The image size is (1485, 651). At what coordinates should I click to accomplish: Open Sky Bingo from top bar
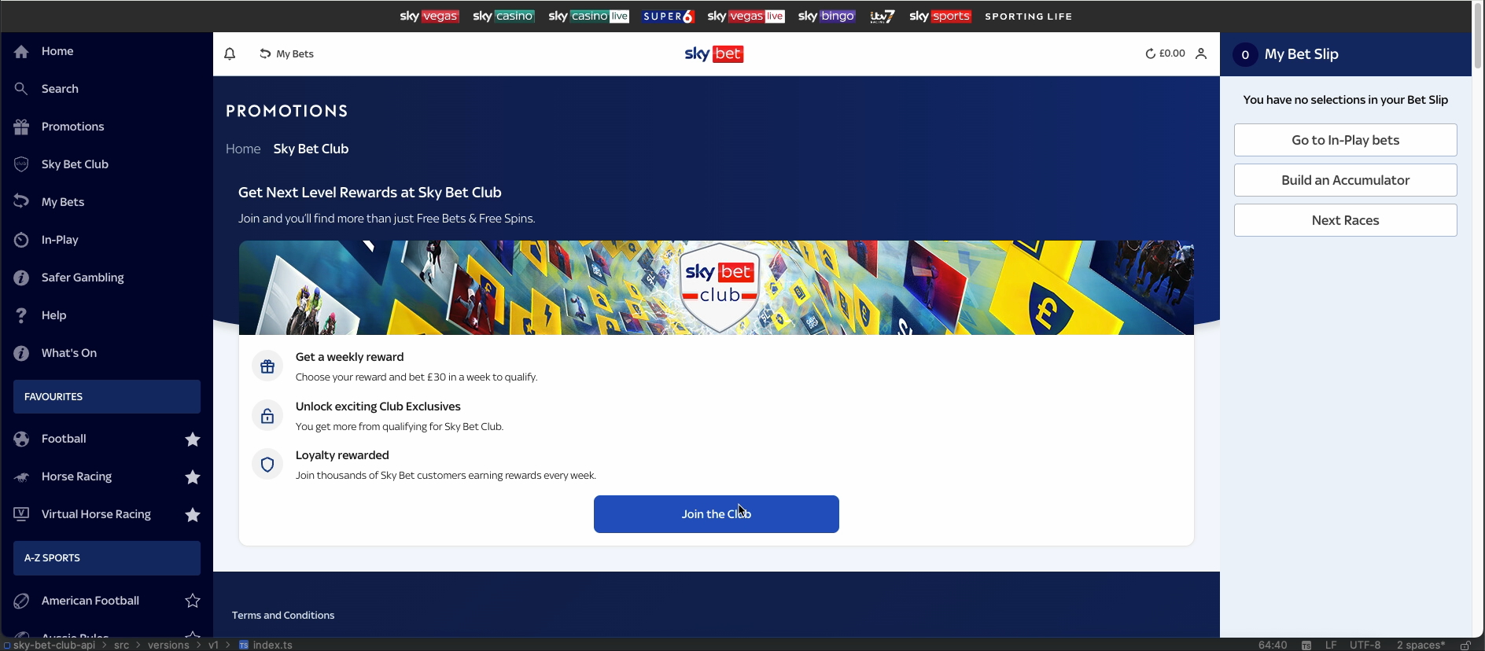pos(827,17)
